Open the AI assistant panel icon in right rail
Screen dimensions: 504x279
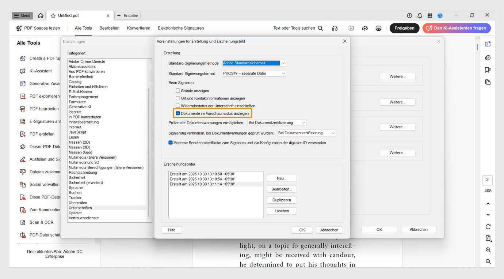point(488,44)
